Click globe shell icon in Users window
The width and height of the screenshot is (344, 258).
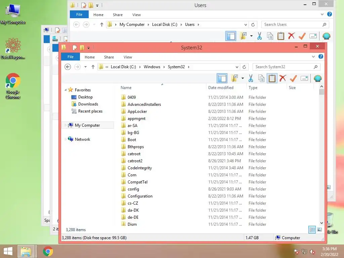327,36
